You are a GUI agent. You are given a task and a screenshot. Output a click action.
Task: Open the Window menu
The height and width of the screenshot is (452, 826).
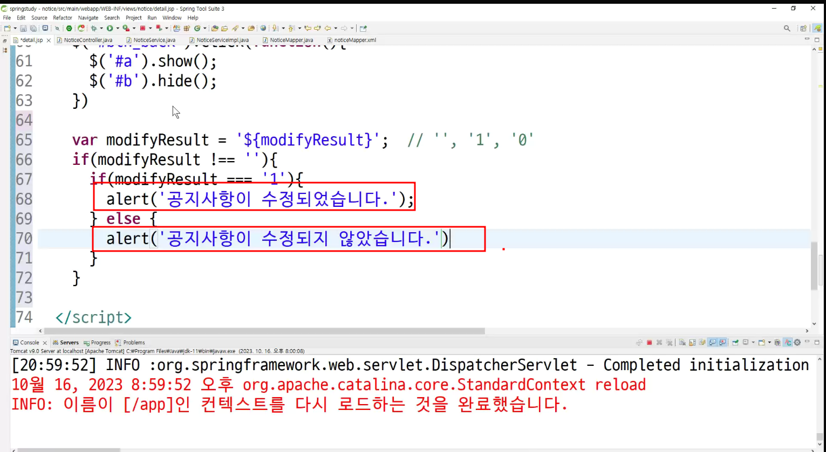pyautogui.click(x=172, y=18)
